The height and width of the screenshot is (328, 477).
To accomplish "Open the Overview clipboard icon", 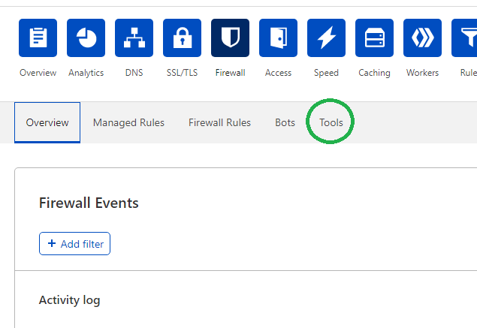I will pos(38,38).
